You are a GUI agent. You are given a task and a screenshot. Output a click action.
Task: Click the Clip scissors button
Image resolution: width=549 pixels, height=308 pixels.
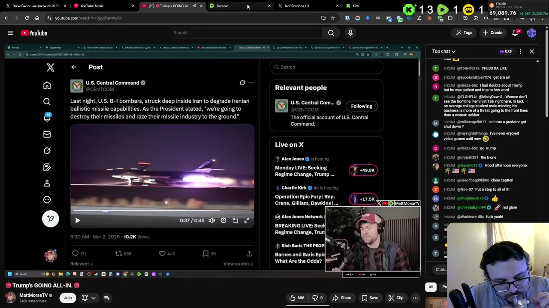pos(395,298)
